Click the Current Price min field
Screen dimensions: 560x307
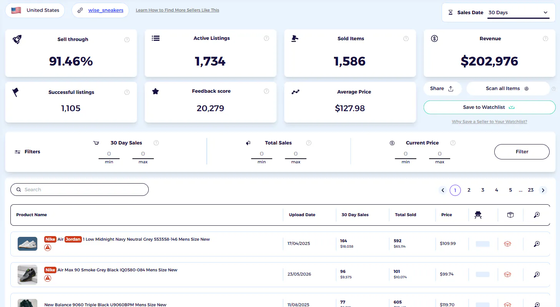(405, 154)
